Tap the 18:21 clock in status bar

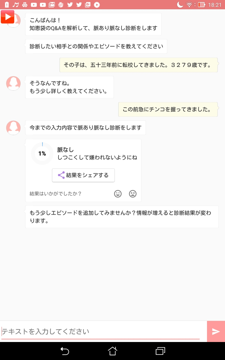(x=215, y=4)
